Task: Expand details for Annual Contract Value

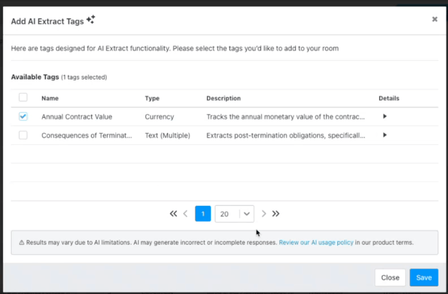Action: point(385,117)
